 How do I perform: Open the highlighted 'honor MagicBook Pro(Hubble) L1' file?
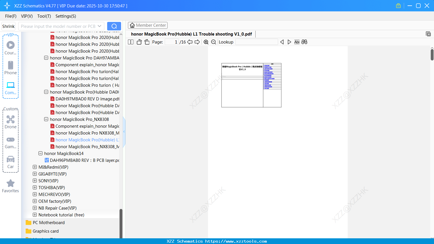coord(87,140)
